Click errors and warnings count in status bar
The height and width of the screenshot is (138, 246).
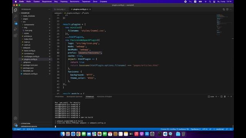pos(30,129)
